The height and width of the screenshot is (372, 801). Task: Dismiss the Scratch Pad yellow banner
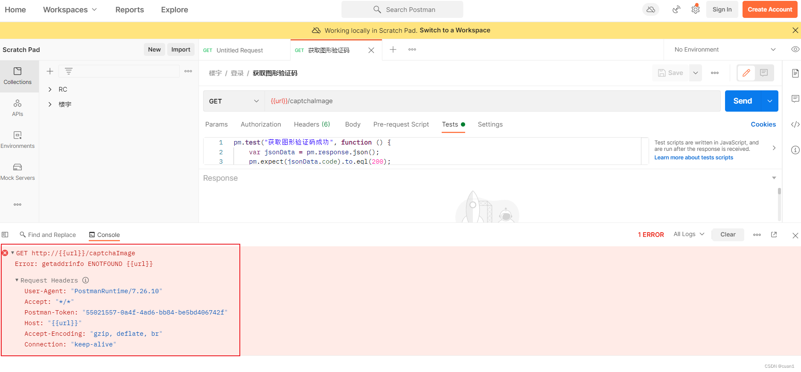pyautogui.click(x=795, y=30)
